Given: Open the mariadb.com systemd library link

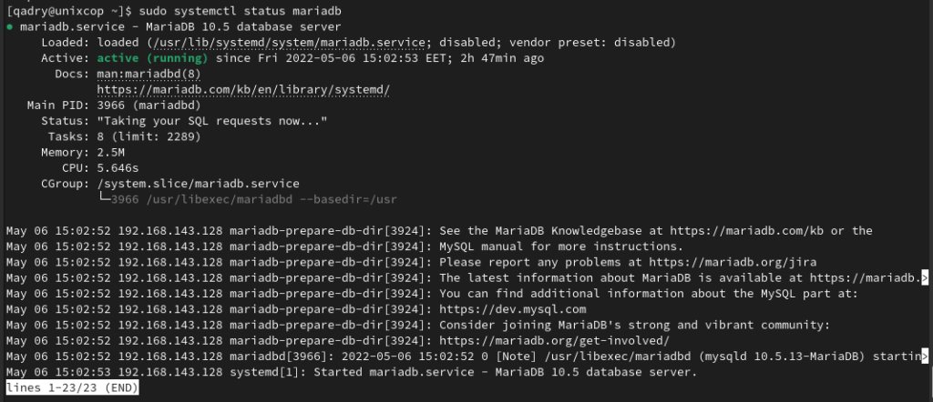Looking at the screenshot, I should pos(243,90).
